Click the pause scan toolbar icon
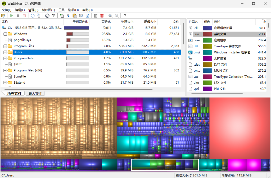 point(18,16)
